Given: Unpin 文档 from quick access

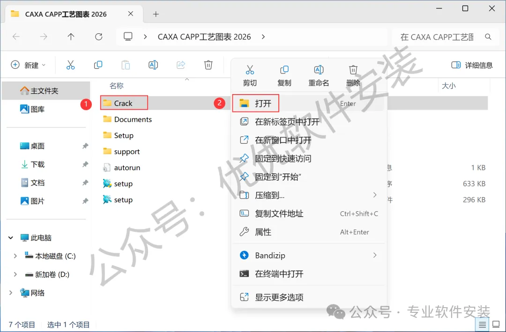Looking at the screenshot, I should point(85,183).
